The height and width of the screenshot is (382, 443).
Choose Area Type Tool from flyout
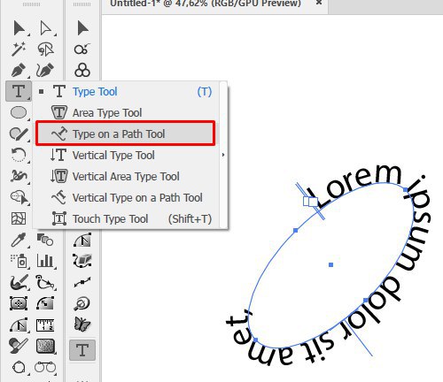pos(127,112)
